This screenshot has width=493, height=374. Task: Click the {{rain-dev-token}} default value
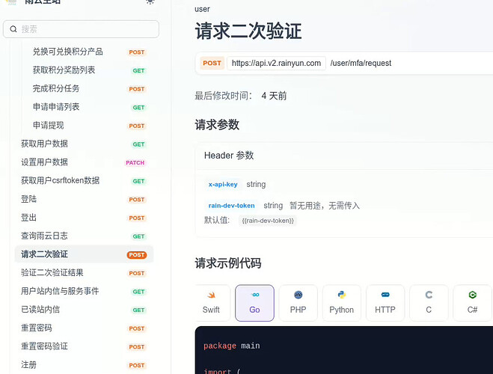click(x=268, y=221)
